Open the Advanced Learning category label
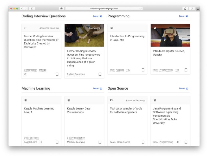The height and width of the screenshot is (157, 208). (49, 28)
